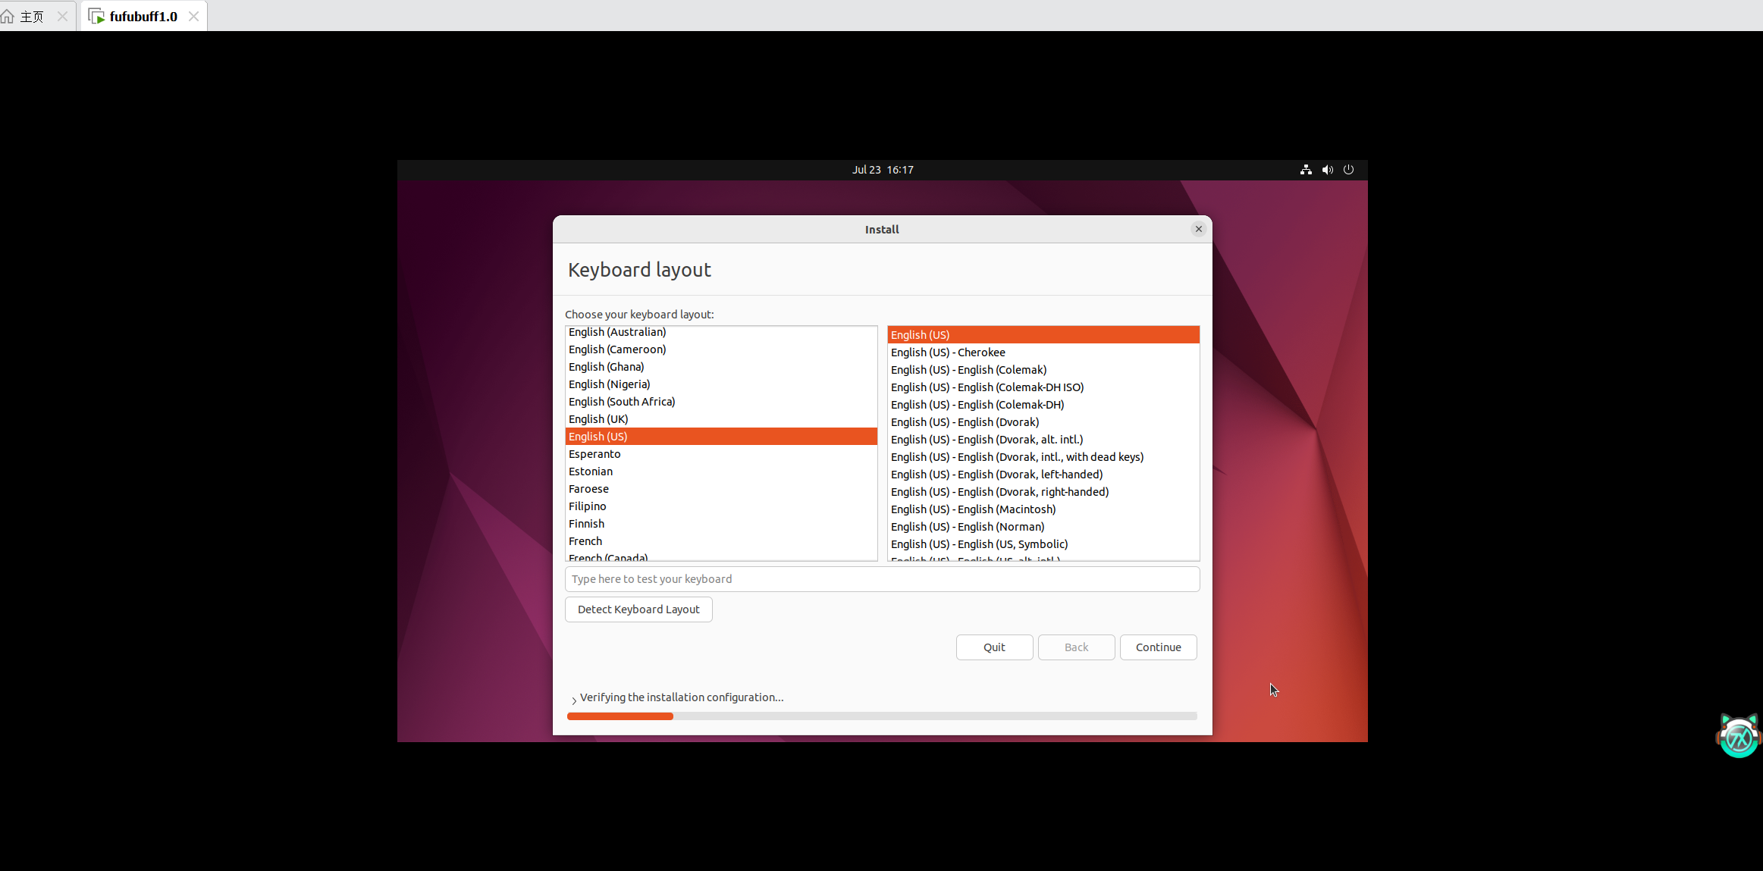Click Detect Keyboard Layout button
1763x871 pixels.
638,609
